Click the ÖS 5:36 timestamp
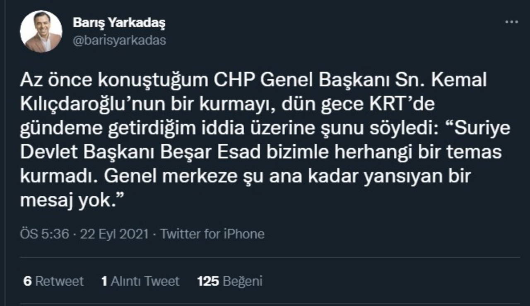The width and height of the screenshot is (530, 306). click(44, 234)
